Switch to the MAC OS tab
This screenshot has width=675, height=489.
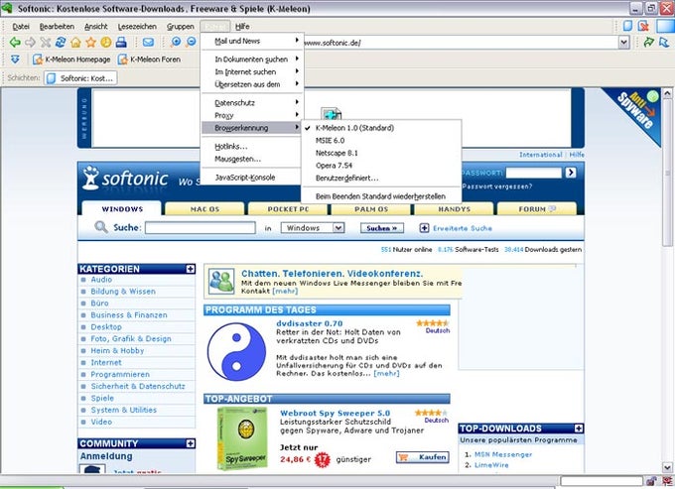pos(204,209)
